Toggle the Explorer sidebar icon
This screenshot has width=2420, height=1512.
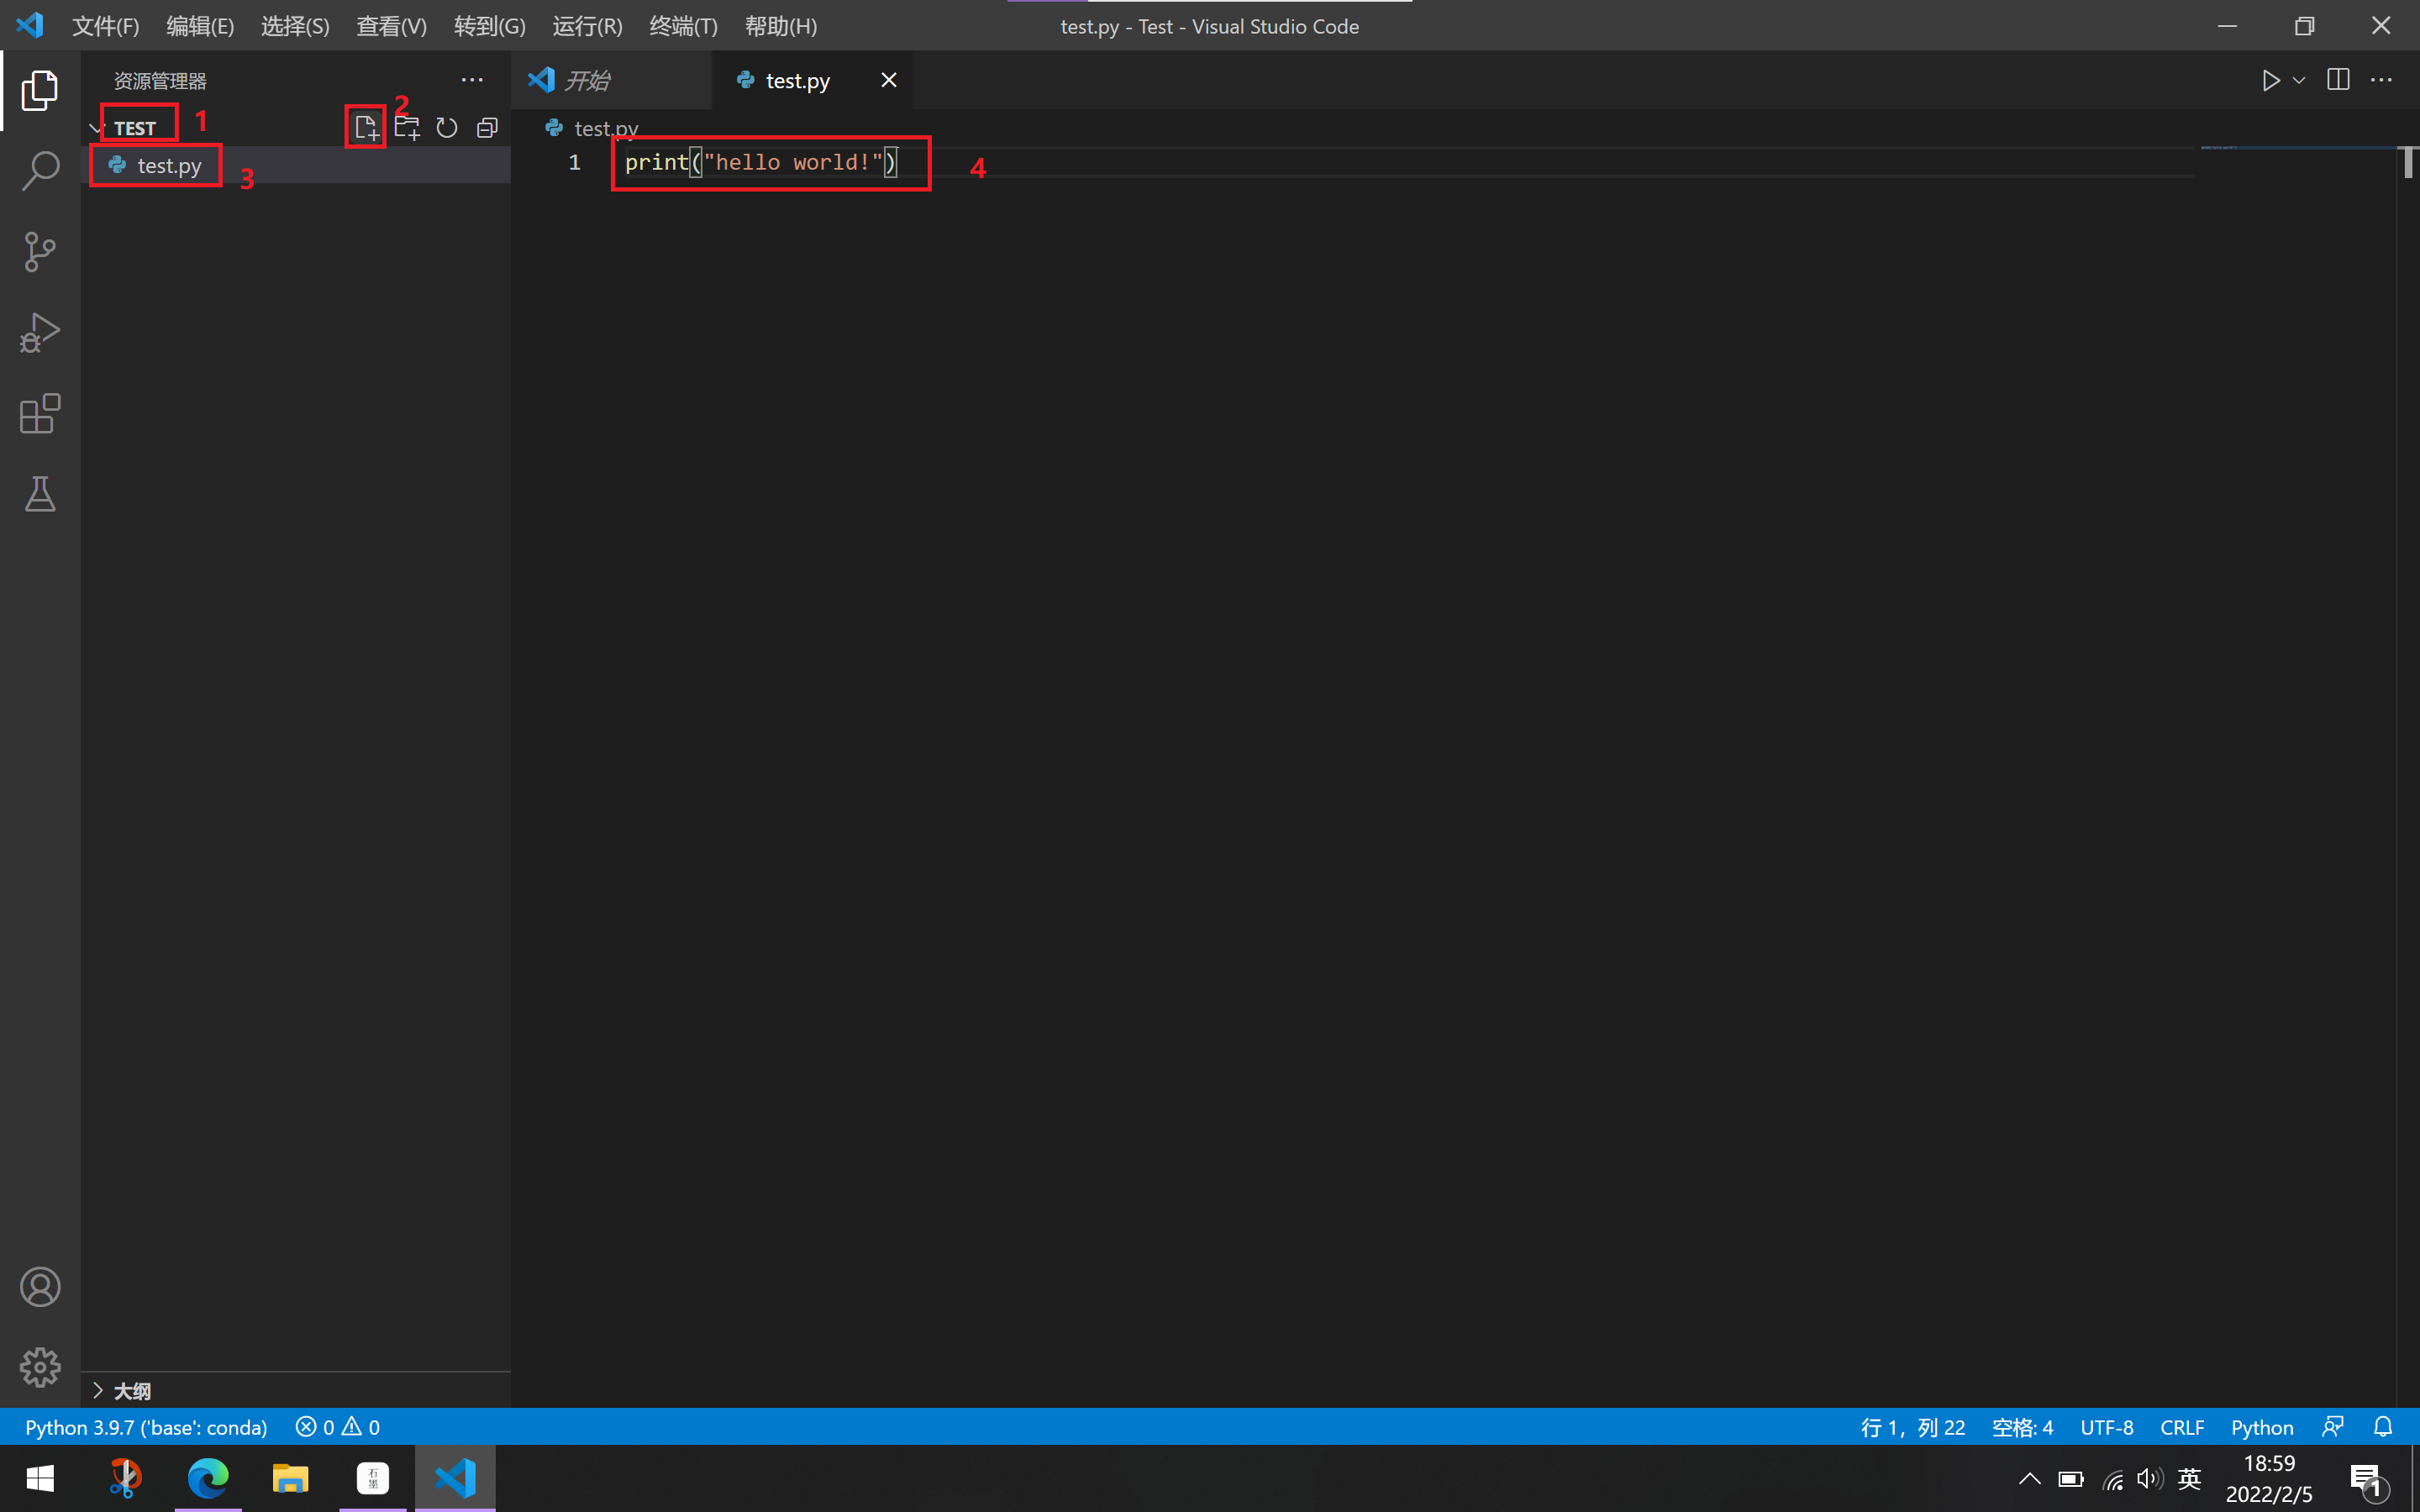point(40,90)
